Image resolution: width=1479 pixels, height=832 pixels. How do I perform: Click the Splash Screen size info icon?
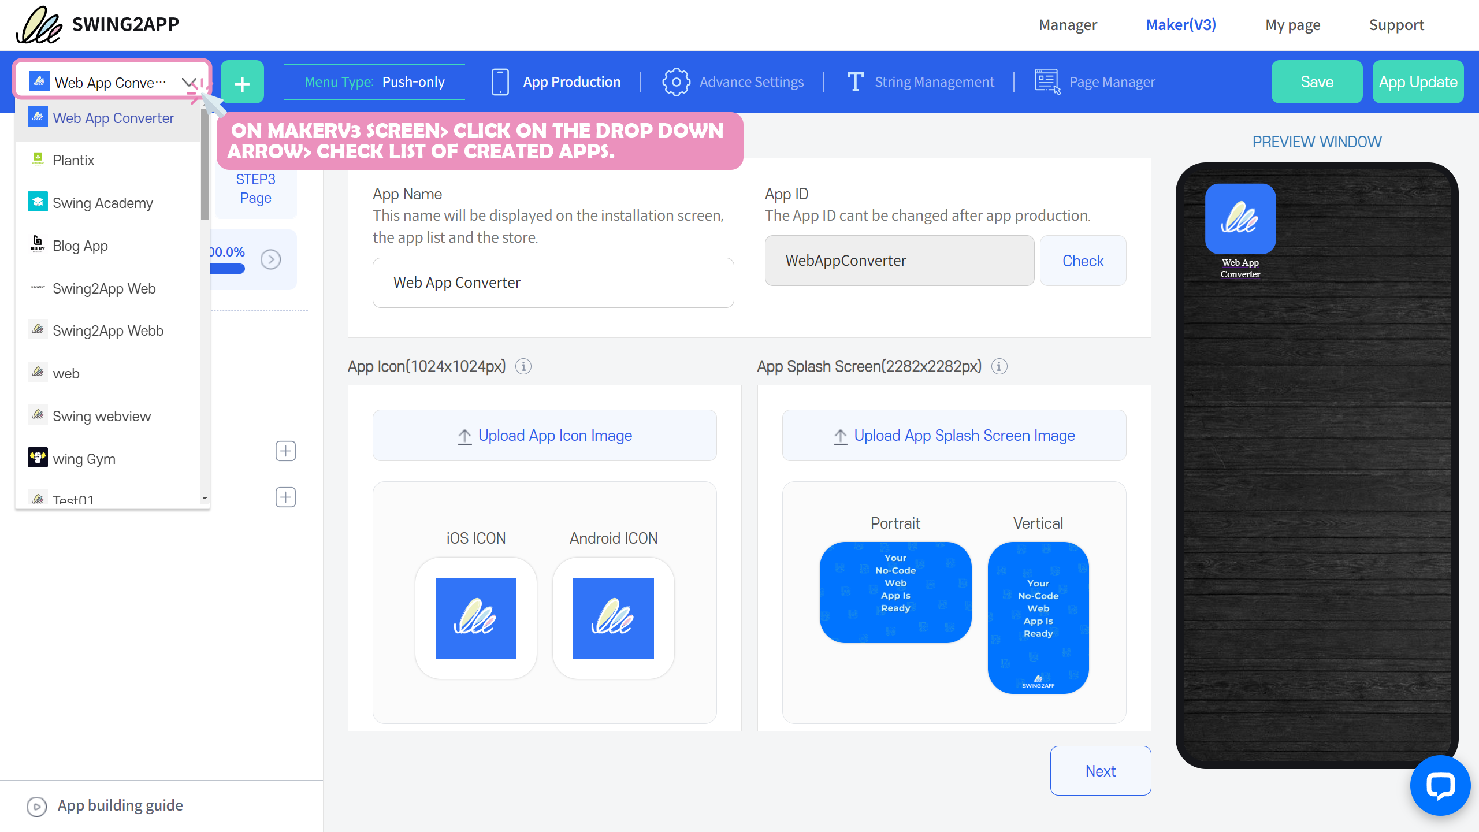tap(999, 366)
